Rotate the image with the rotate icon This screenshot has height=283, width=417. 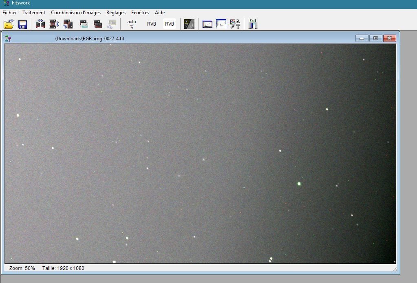[68, 24]
